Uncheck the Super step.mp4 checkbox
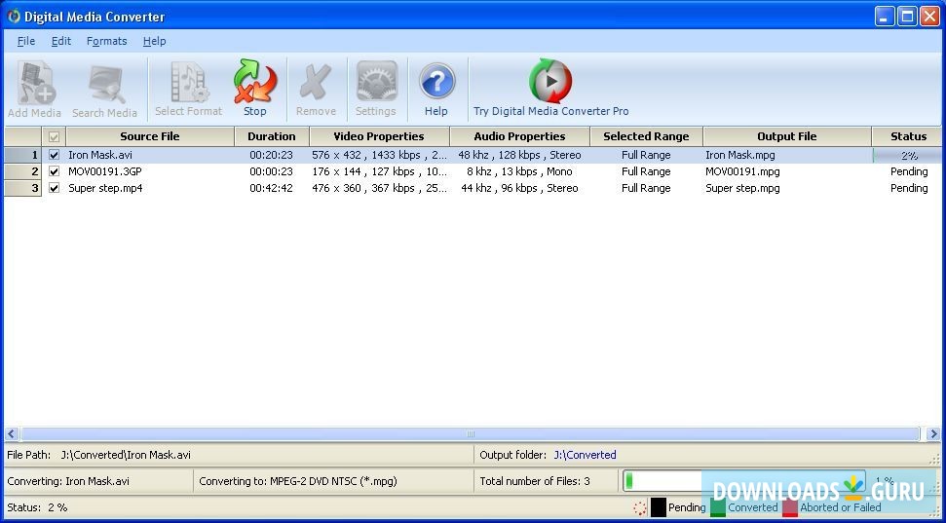946x523 pixels. [55, 188]
